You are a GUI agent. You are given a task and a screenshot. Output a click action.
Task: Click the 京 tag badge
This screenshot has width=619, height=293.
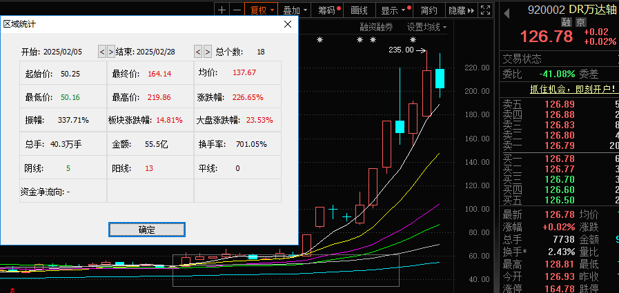[x=581, y=21]
